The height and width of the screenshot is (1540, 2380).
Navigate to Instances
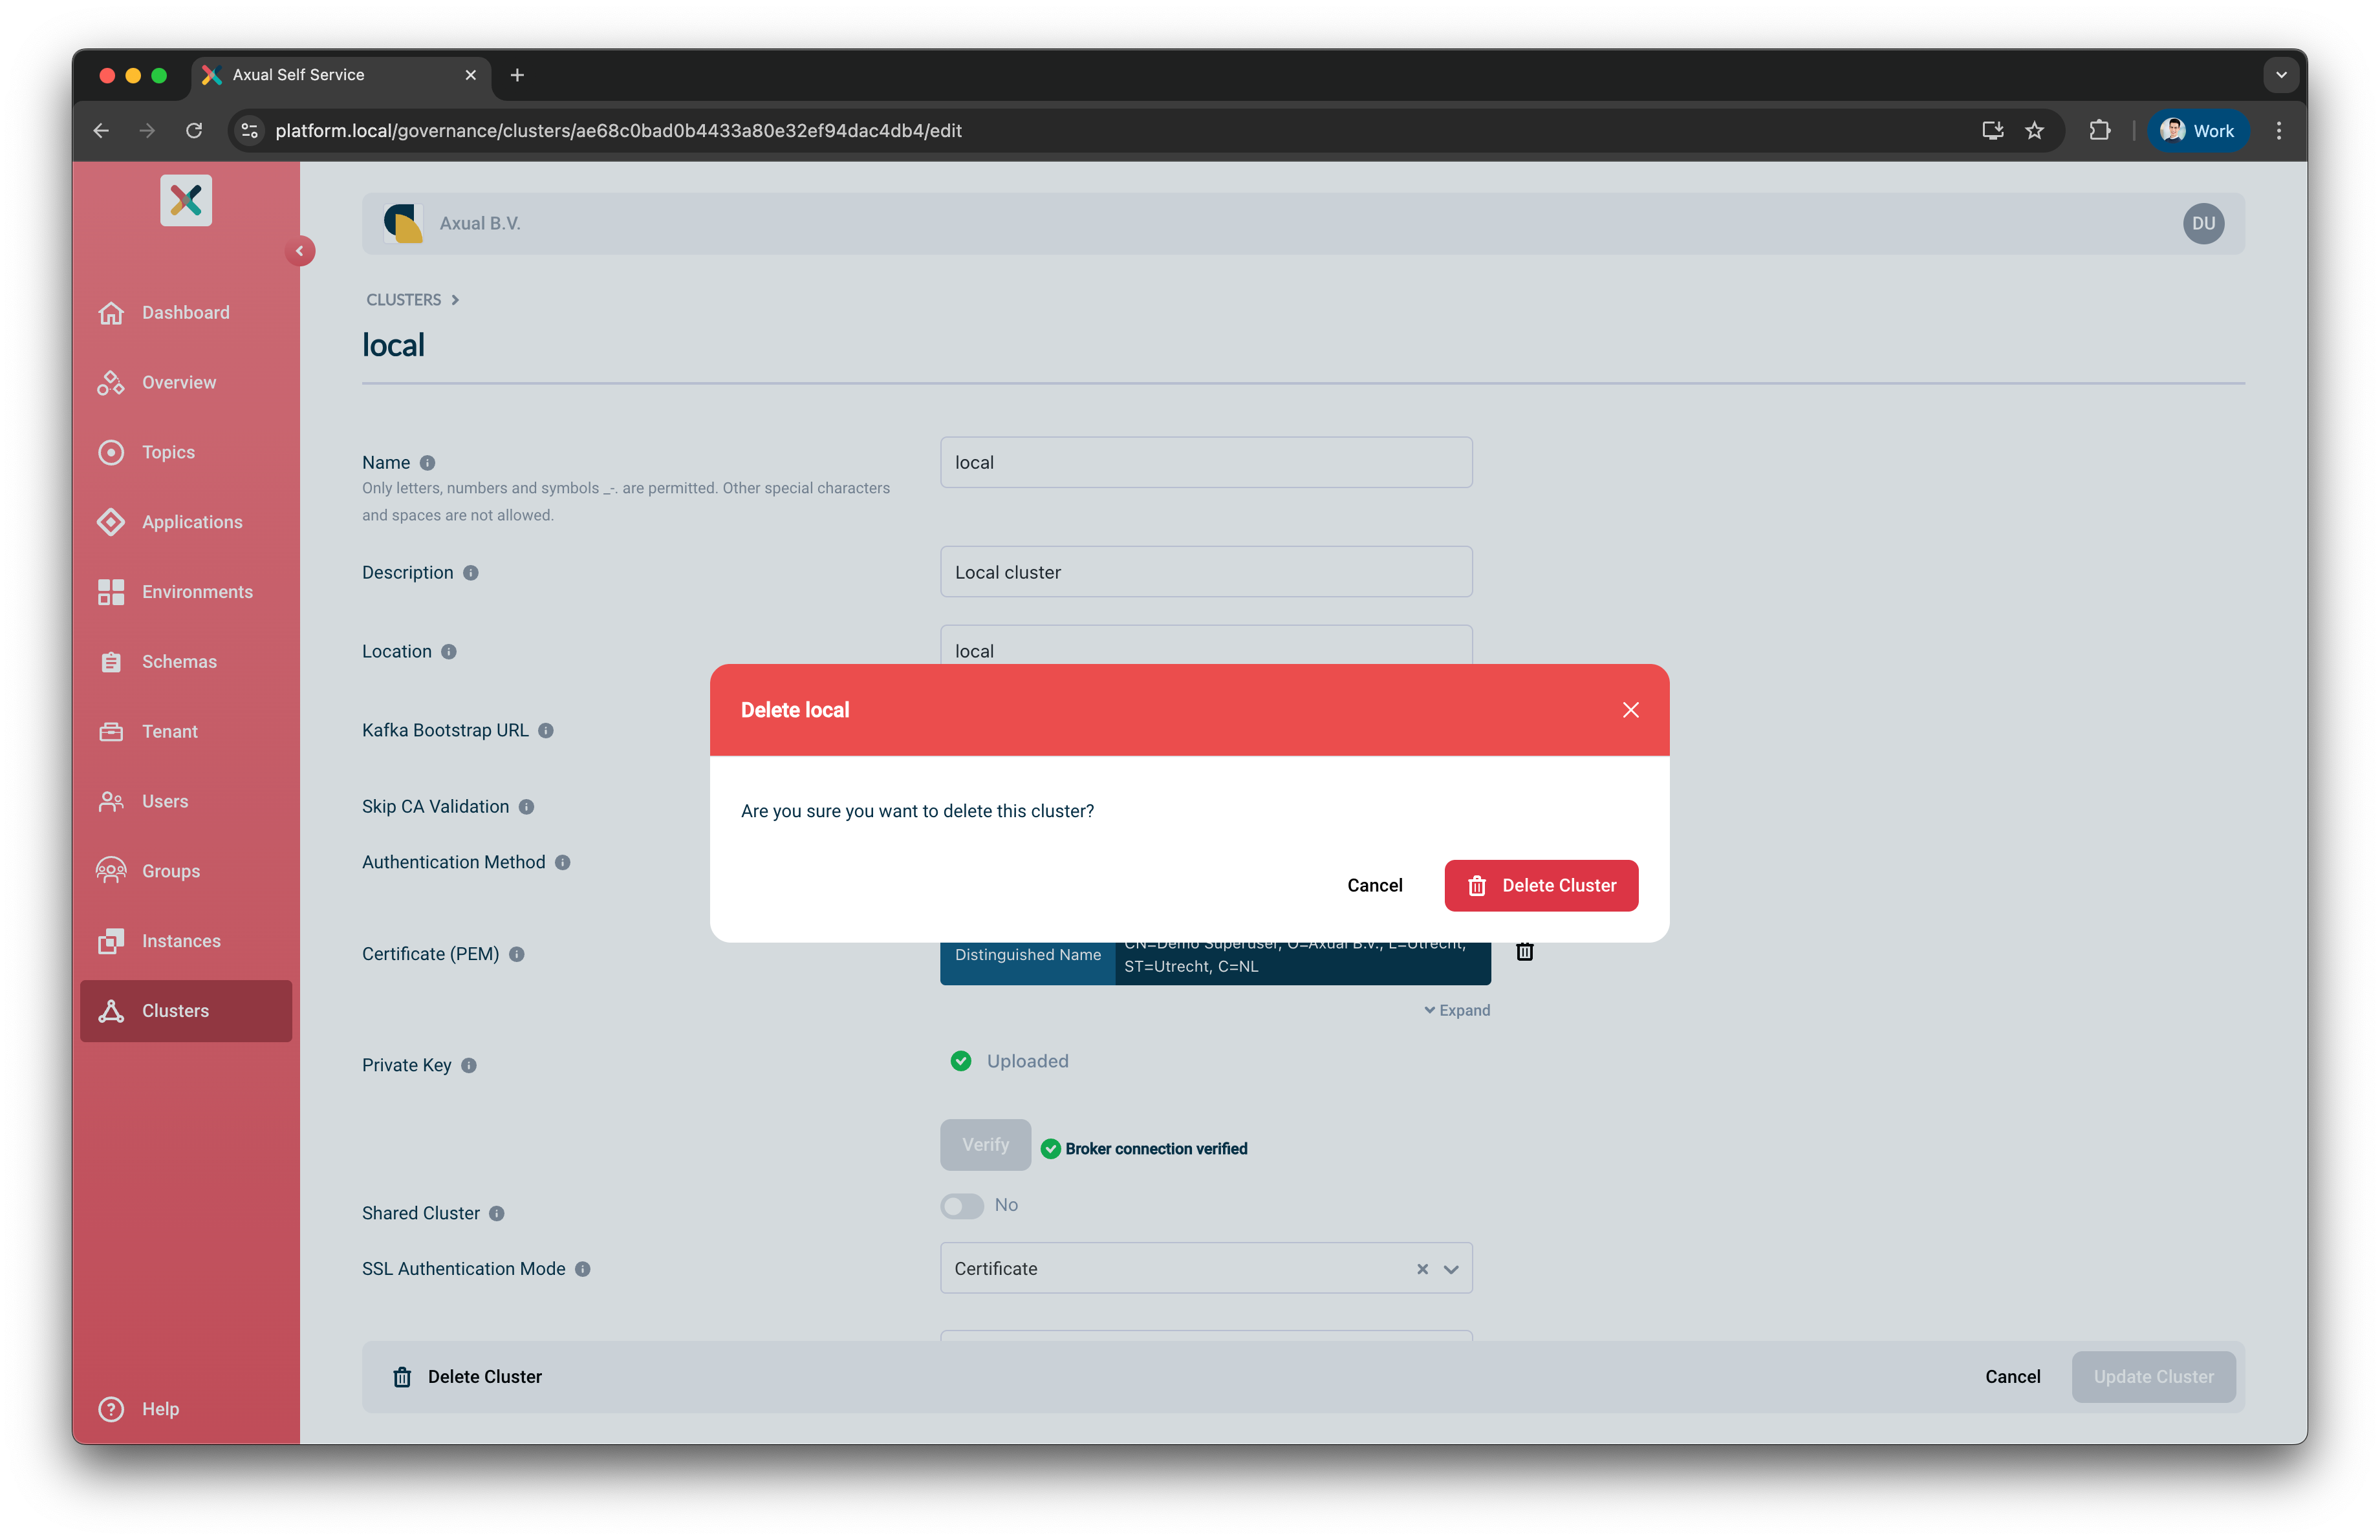coord(181,941)
